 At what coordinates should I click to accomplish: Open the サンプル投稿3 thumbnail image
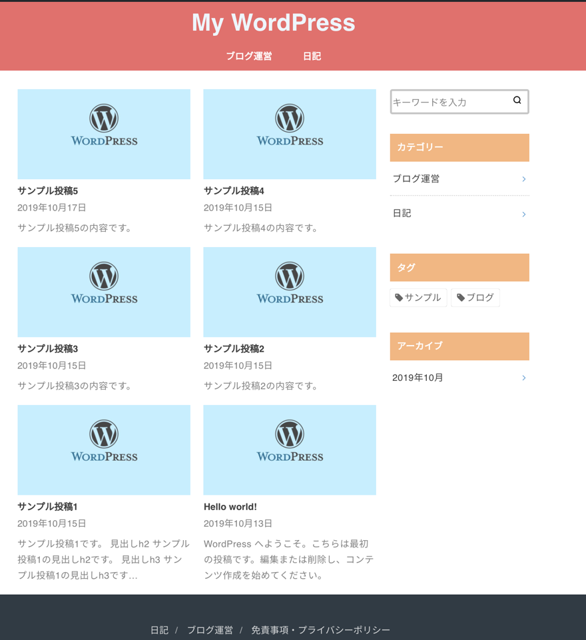[x=104, y=292]
